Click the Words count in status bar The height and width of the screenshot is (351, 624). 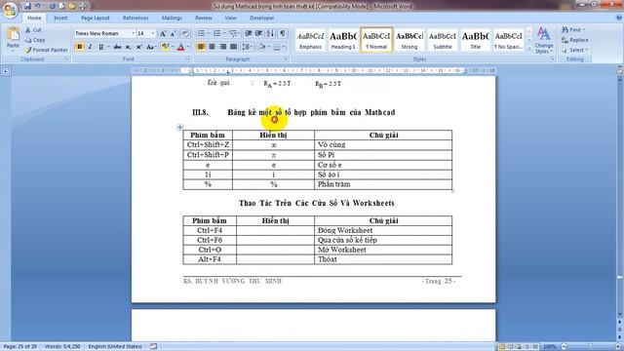(62, 347)
